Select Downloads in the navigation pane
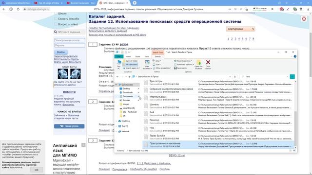The width and height of the screenshot is (312, 175). click(128, 92)
